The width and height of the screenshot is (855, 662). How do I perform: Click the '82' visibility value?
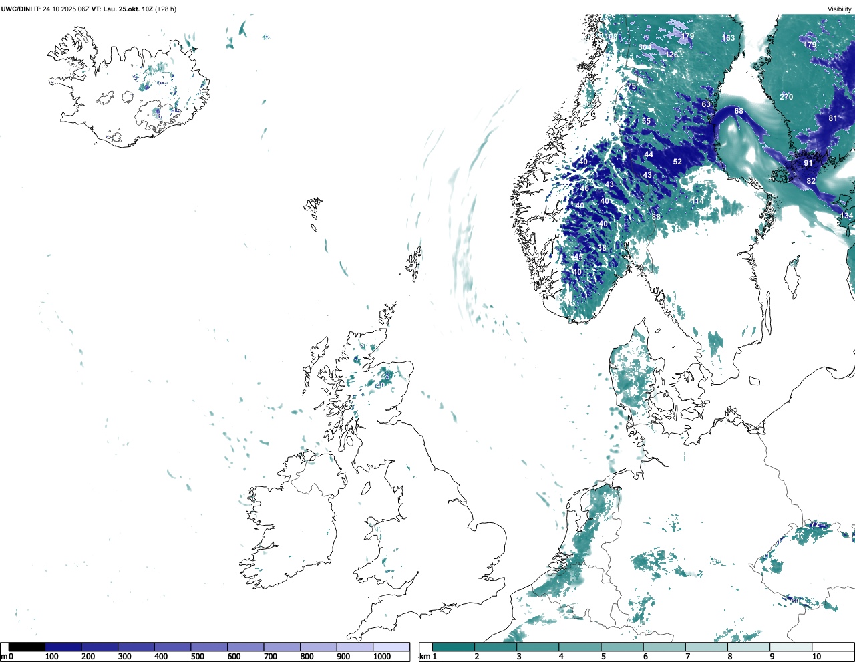pyautogui.click(x=811, y=181)
